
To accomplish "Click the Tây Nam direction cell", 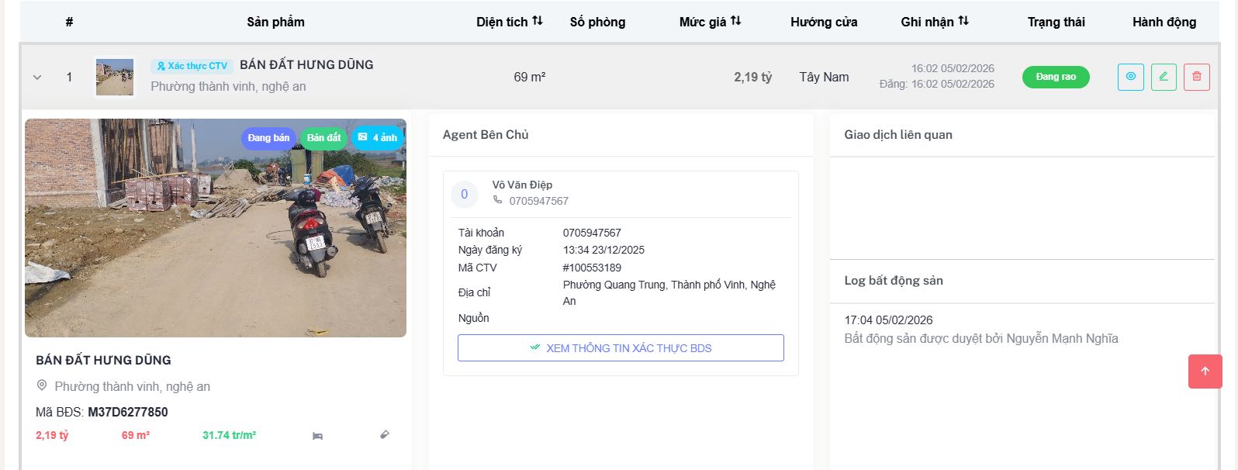I will tap(824, 77).
